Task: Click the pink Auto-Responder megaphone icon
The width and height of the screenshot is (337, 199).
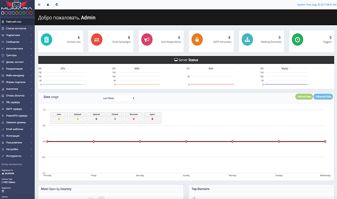Action: click(x=147, y=39)
